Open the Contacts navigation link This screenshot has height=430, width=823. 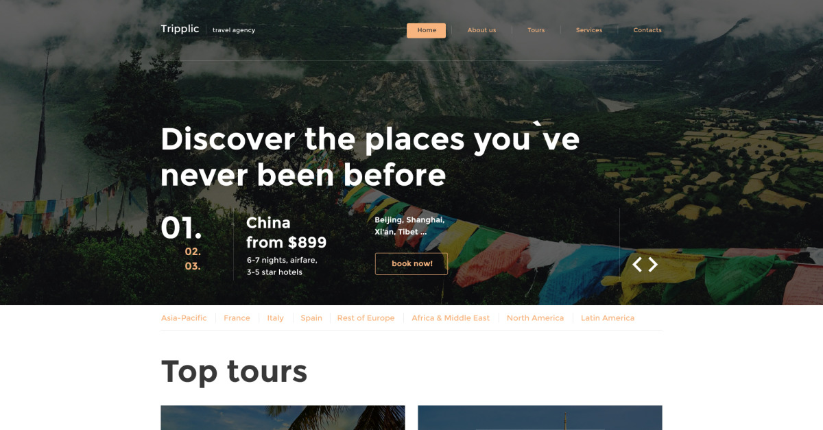(647, 30)
